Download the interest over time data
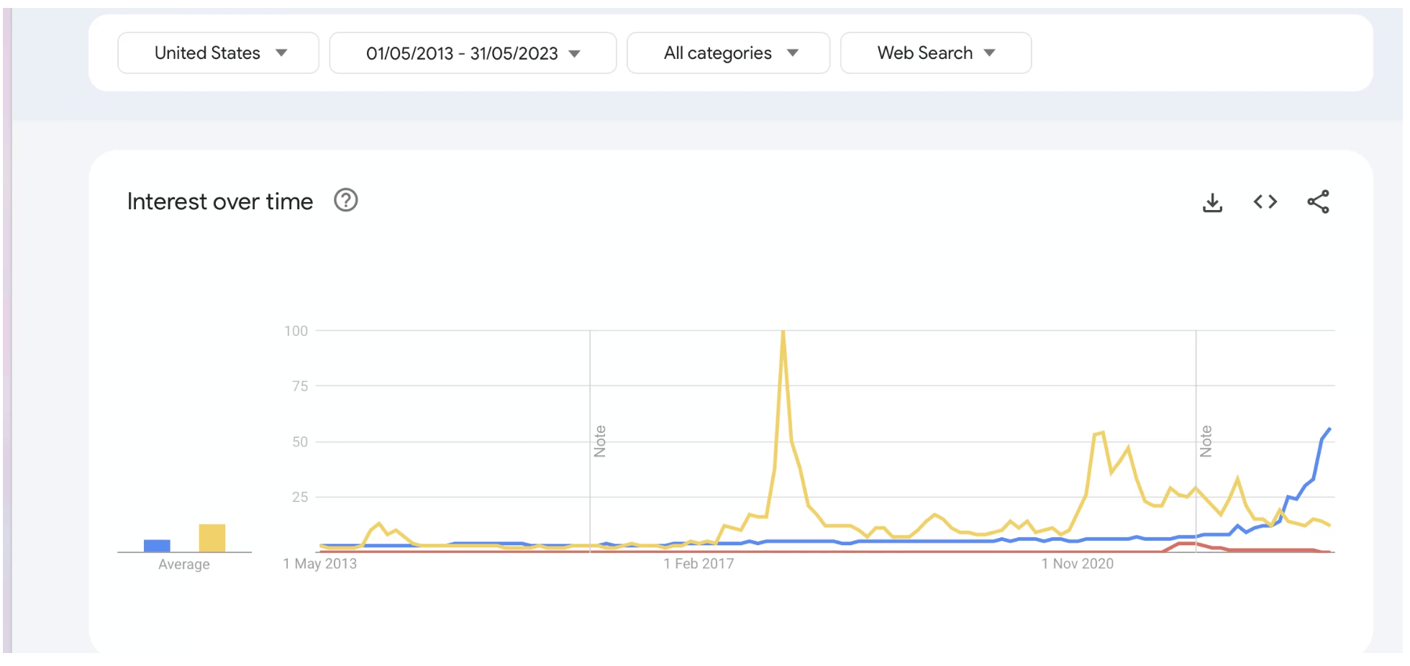This screenshot has height=666, width=1410. (x=1212, y=202)
